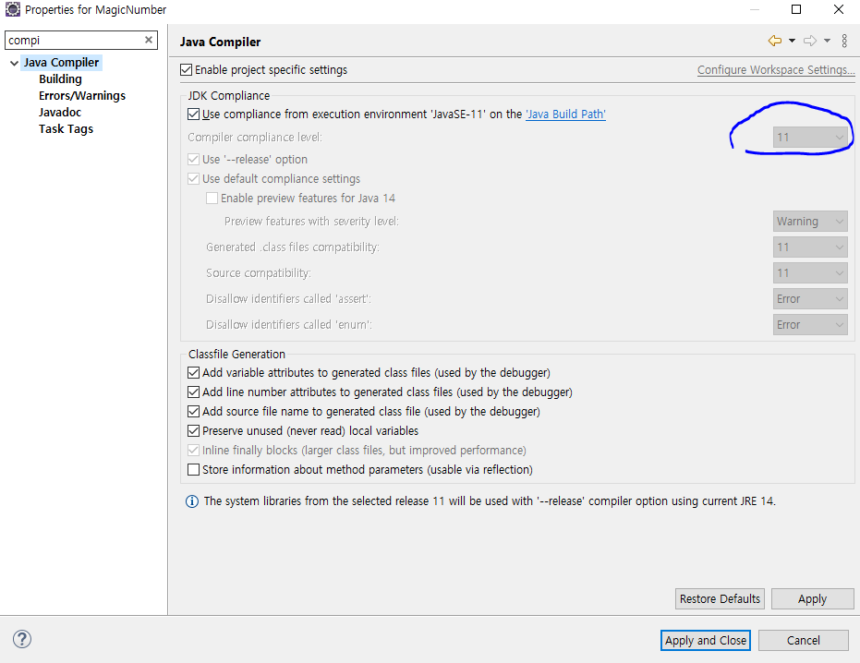Open Disallow identifiers 'enum' Error dropdown
860x663 pixels.
tap(810, 325)
